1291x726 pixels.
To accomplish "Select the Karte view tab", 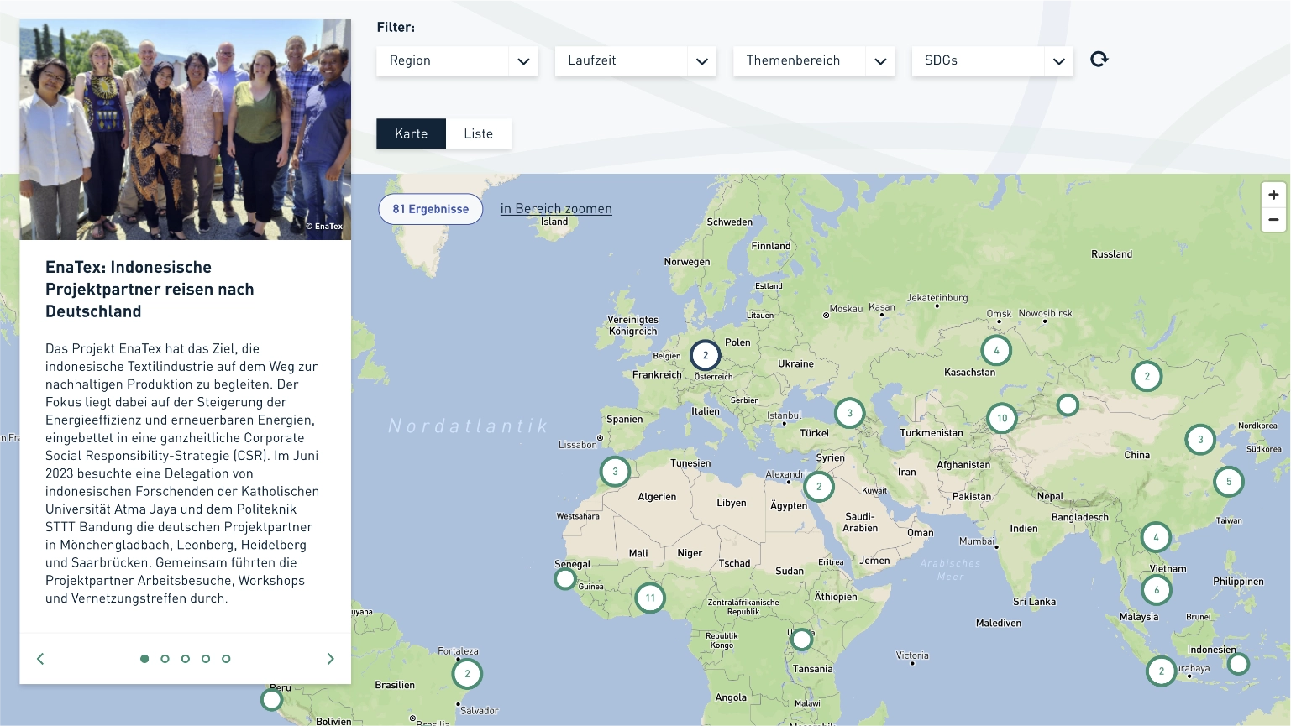I will (411, 133).
